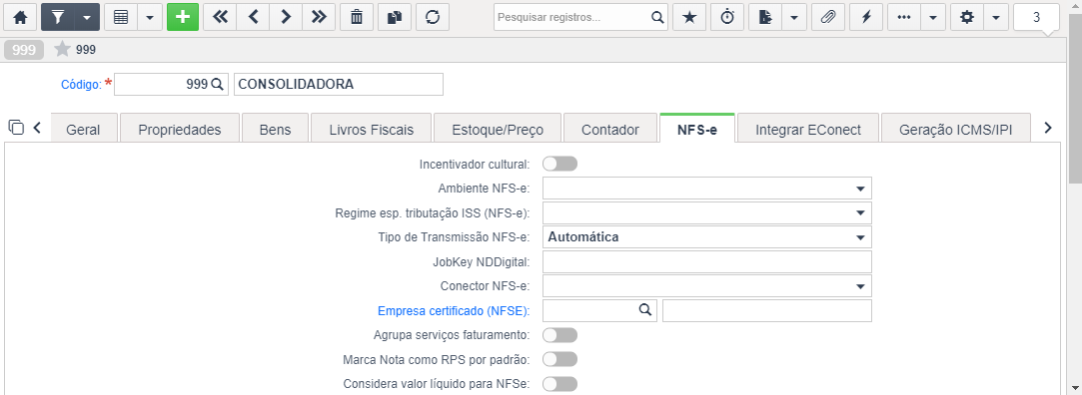
Task: Click the CONSOLIDADORA name field
Action: 338,84
